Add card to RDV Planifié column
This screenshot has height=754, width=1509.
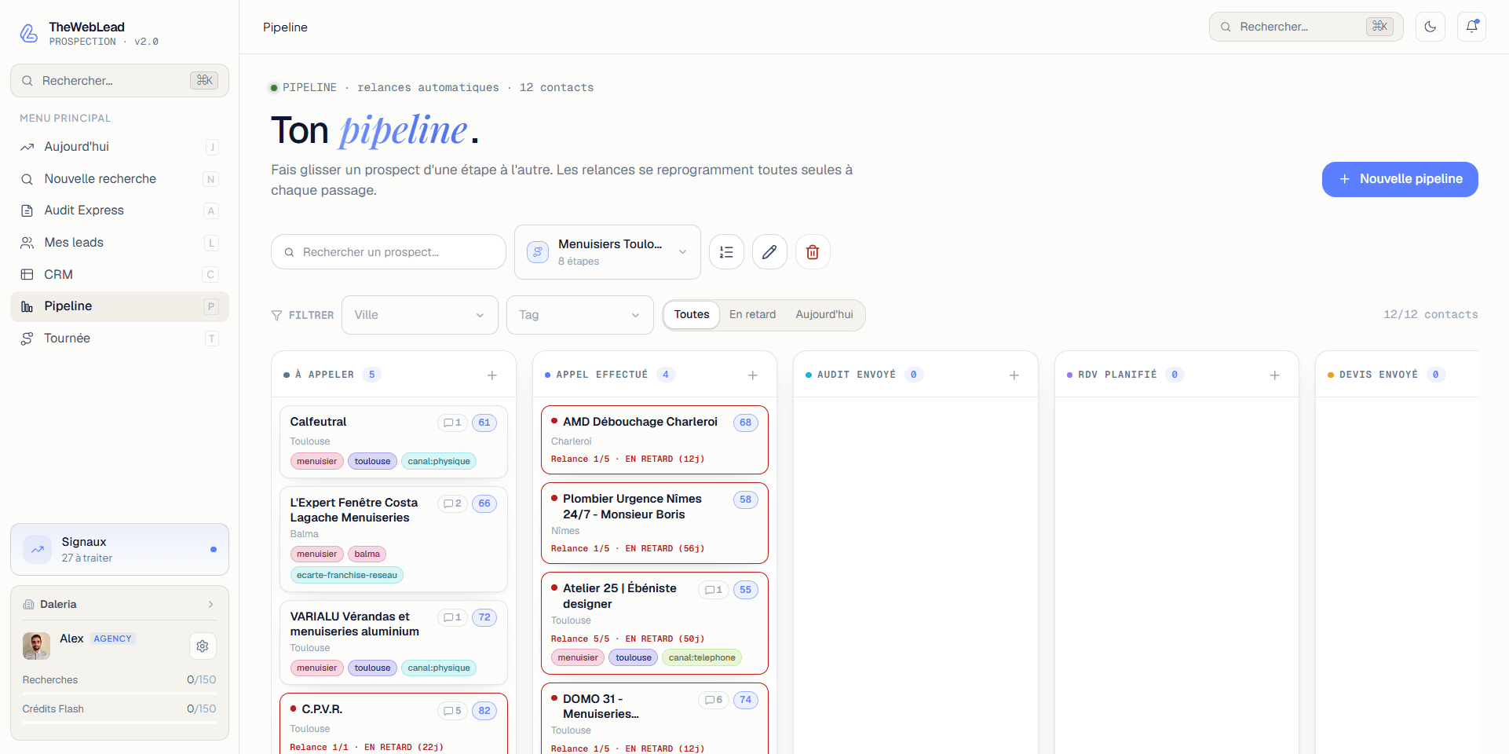point(1274,375)
